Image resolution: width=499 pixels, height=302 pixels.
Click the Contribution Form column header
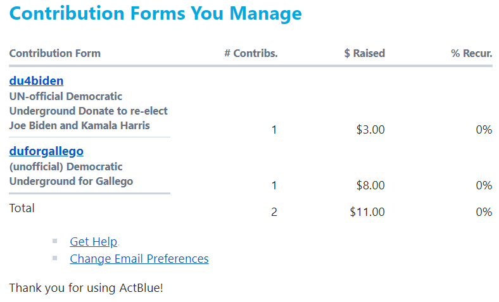(54, 53)
